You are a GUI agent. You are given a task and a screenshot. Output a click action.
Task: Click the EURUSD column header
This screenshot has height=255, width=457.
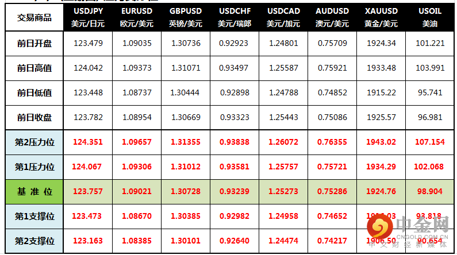click(x=137, y=17)
